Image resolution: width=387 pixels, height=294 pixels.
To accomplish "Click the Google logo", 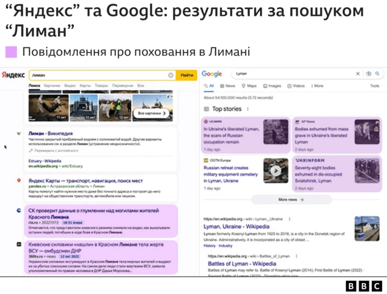I will pos(212,74).
